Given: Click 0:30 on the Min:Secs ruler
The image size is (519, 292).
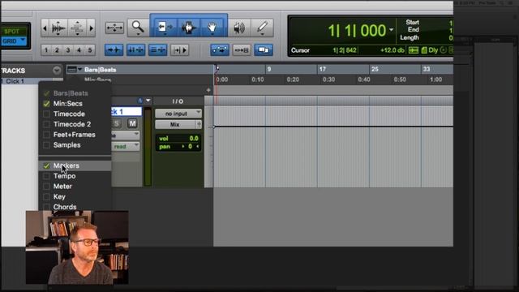Looking at the screenshot, I should coord(328,79).
